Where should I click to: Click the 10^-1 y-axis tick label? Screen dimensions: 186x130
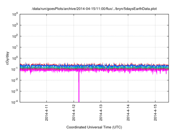(x=15, y=69)
